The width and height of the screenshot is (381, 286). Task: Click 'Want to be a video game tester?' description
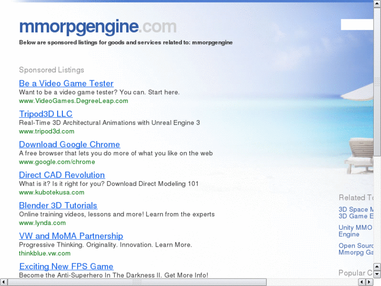[99, 92]
